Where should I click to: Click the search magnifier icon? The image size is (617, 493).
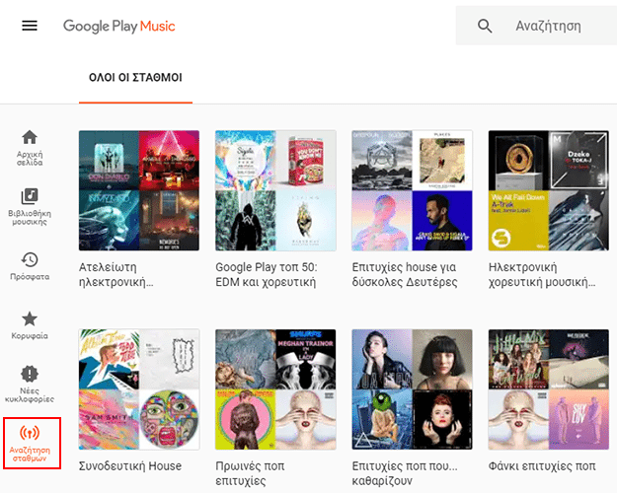[485, 26]
